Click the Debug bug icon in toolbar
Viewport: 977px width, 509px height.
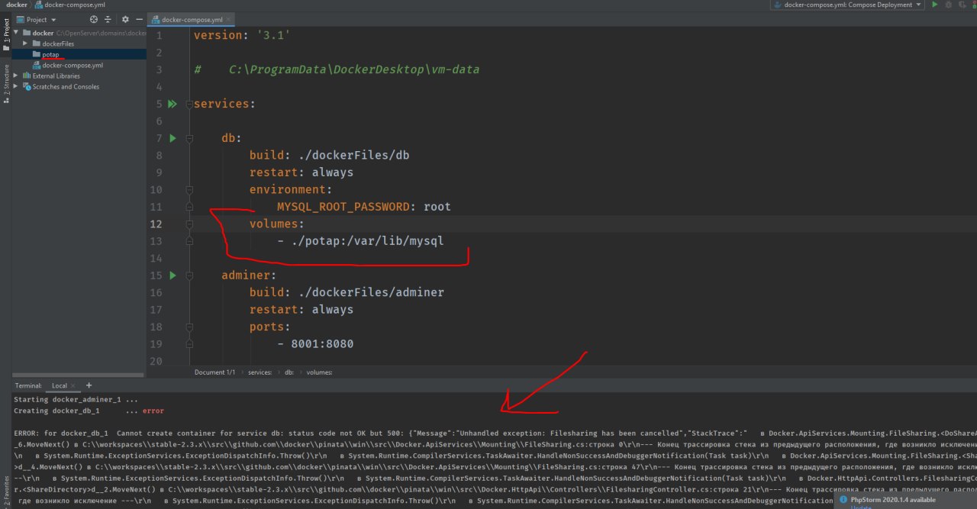point(949,5)
